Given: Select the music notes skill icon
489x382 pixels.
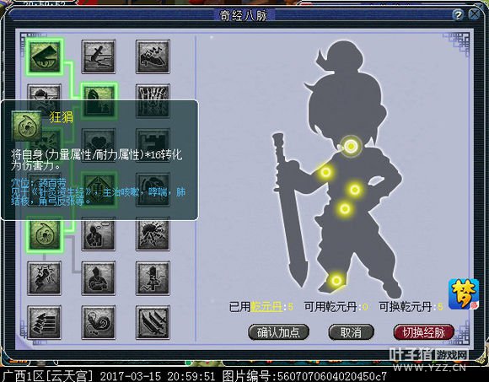Looking at the screenshot, I should [x=153, y=56].
